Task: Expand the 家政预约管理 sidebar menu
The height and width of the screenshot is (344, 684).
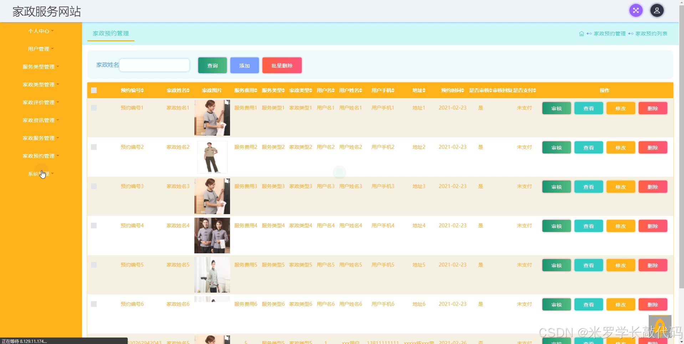Action: pyautogui.click(x=41, y=156)
